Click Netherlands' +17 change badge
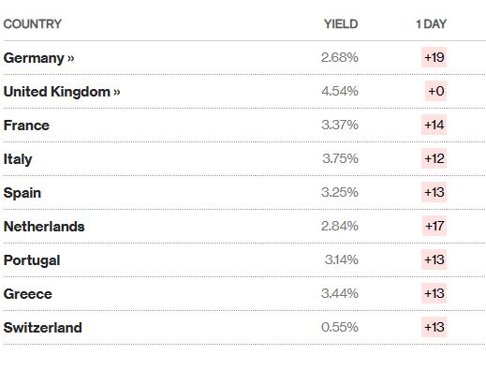Screen dimensions: 486x370 (434, 226)
